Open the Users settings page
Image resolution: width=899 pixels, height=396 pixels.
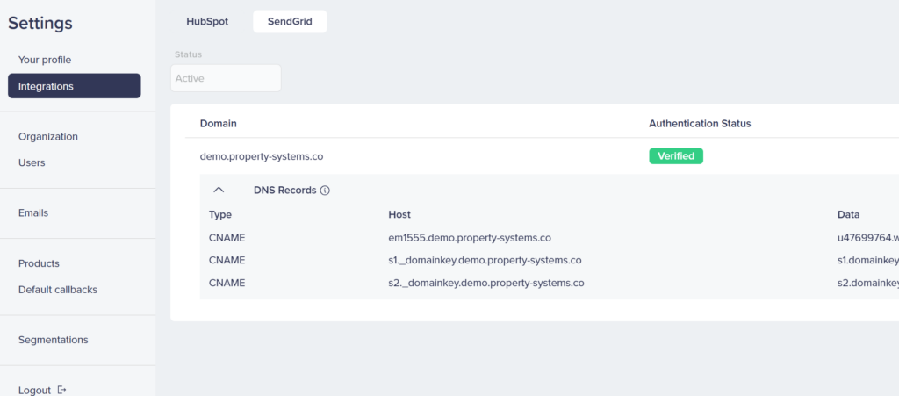[32, 162]
